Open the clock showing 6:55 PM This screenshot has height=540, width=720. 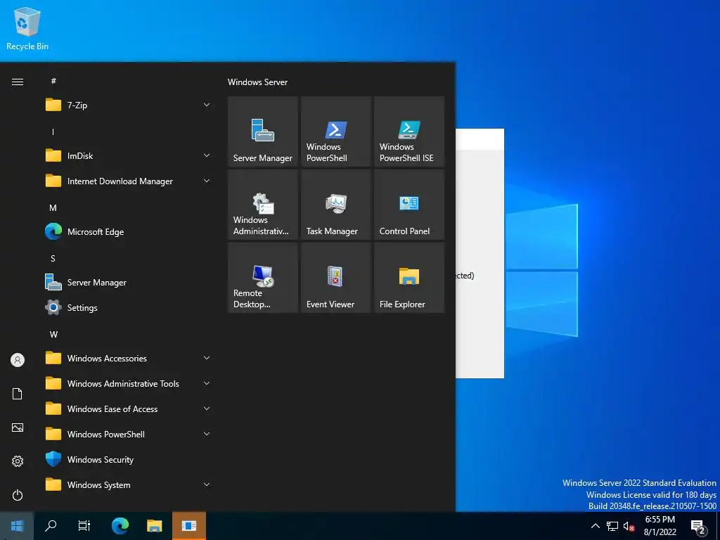pos(660,526)
